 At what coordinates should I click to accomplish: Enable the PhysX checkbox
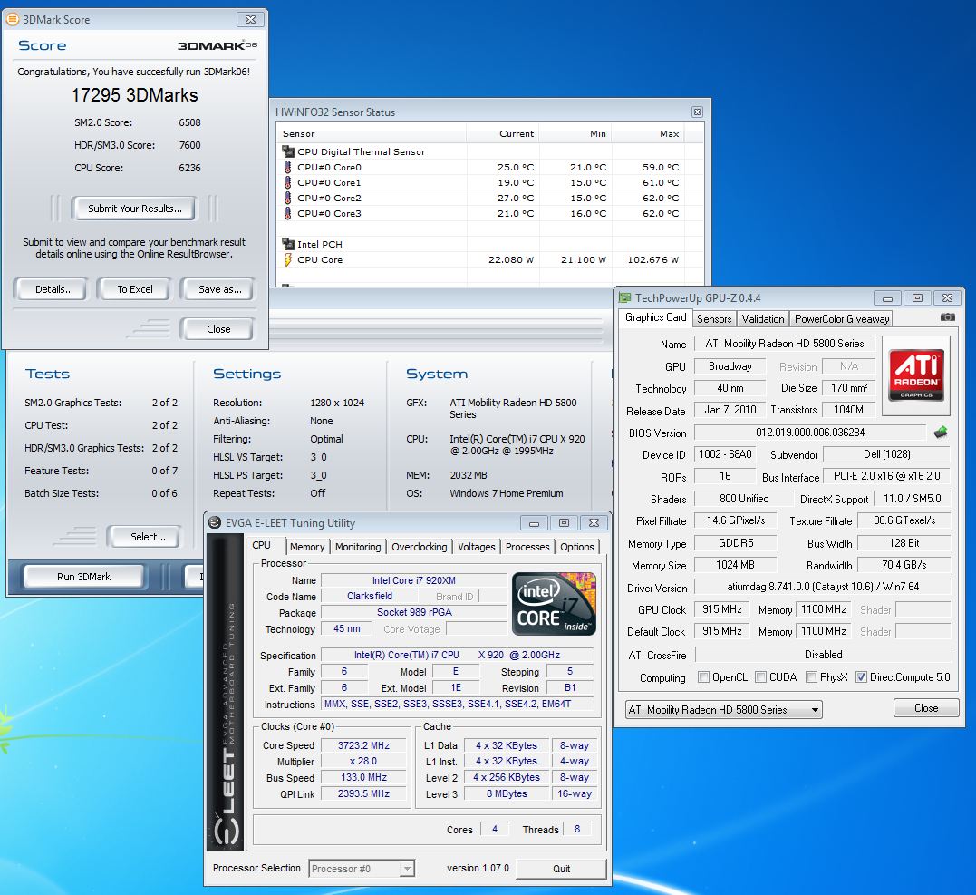(x=812, y=677)
